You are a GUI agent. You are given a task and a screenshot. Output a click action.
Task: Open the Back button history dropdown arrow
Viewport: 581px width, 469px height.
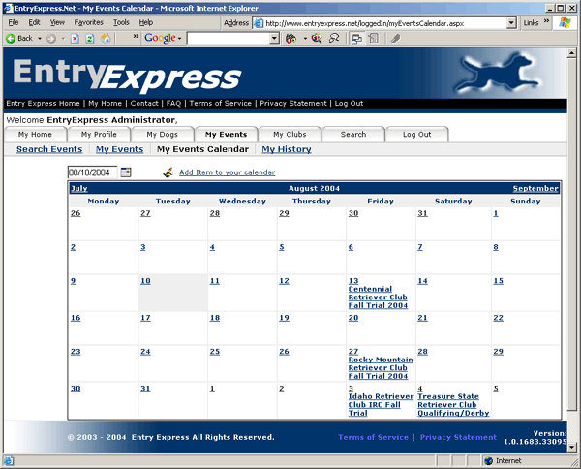point(38,38)
